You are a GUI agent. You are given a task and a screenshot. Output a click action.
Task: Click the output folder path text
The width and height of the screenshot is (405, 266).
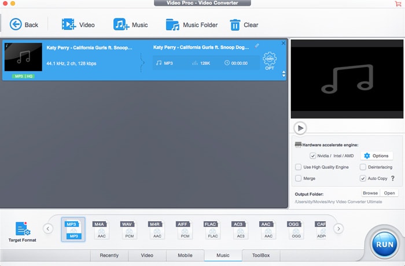click(338, 202)
